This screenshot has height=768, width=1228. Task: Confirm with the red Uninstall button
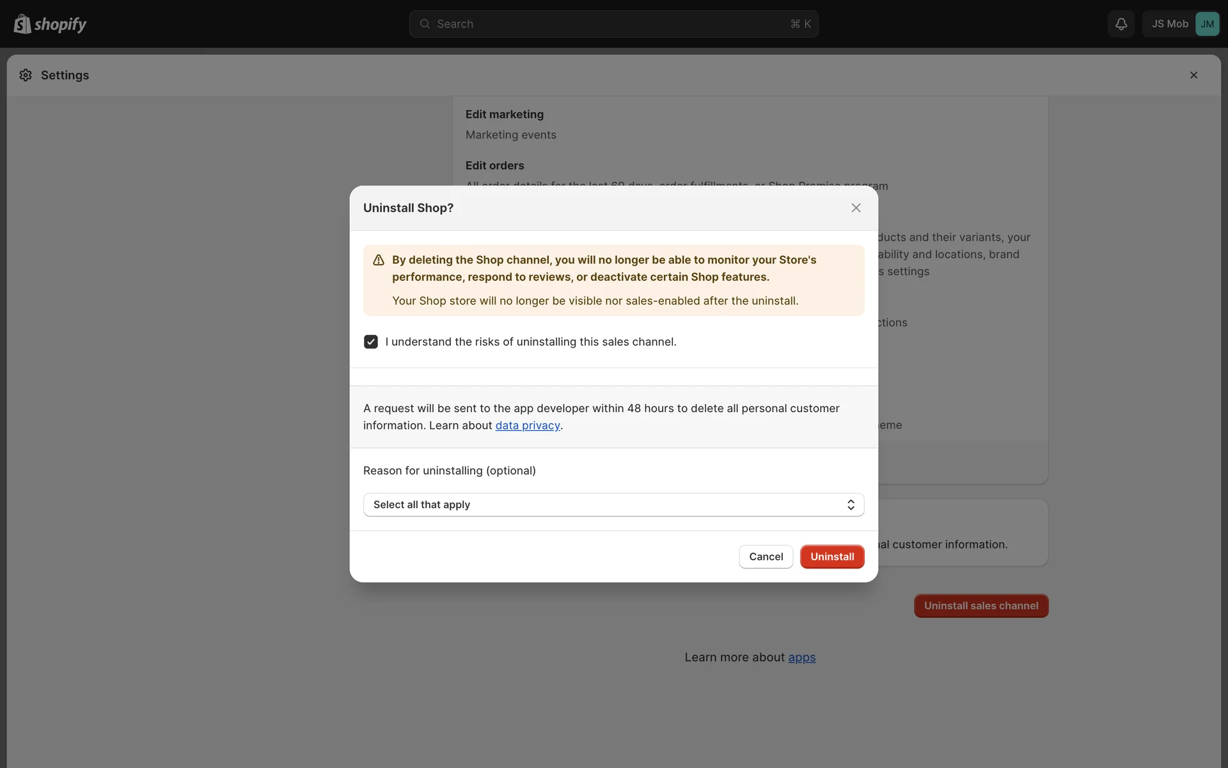[x=831, y=557]
